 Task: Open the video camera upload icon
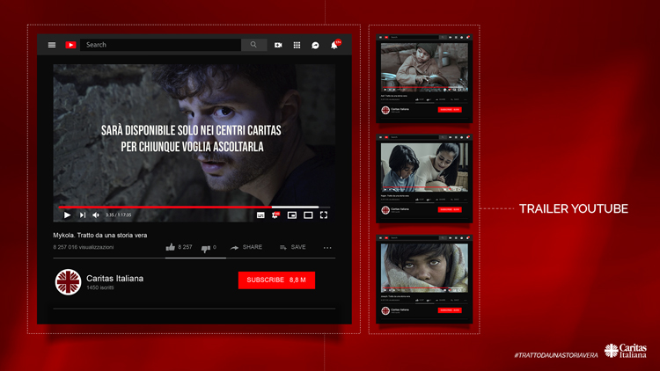point(278,45)
